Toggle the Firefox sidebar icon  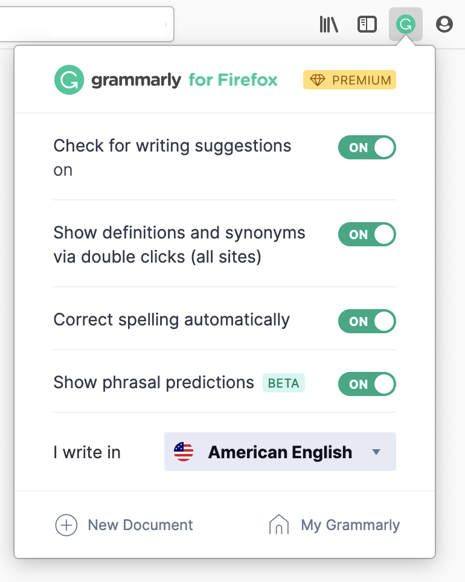tap(367, 25)
